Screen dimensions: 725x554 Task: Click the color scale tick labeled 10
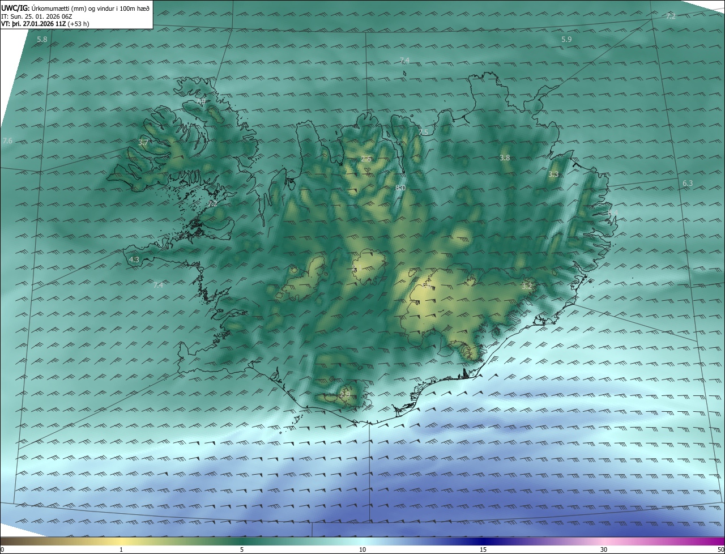click(362, 549)
